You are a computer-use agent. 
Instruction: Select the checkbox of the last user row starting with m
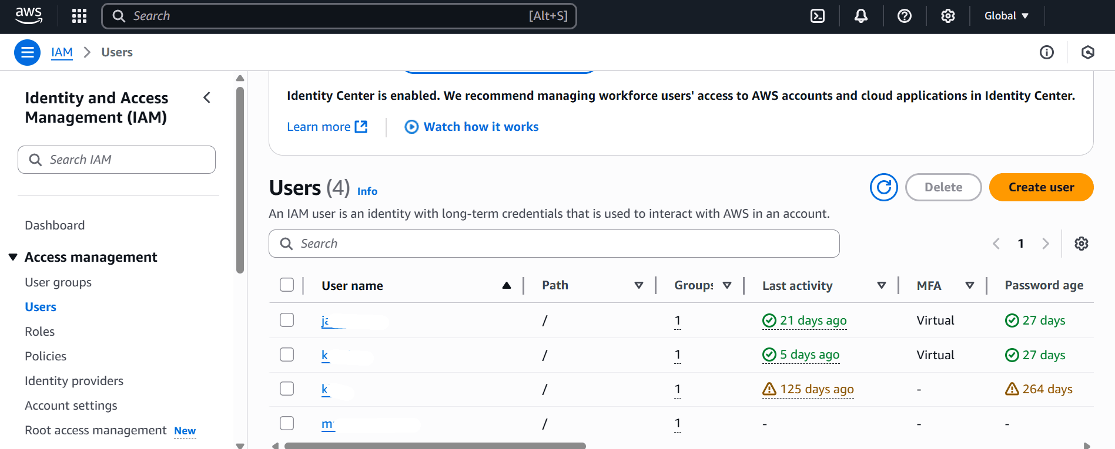click(x=287, y=423)
